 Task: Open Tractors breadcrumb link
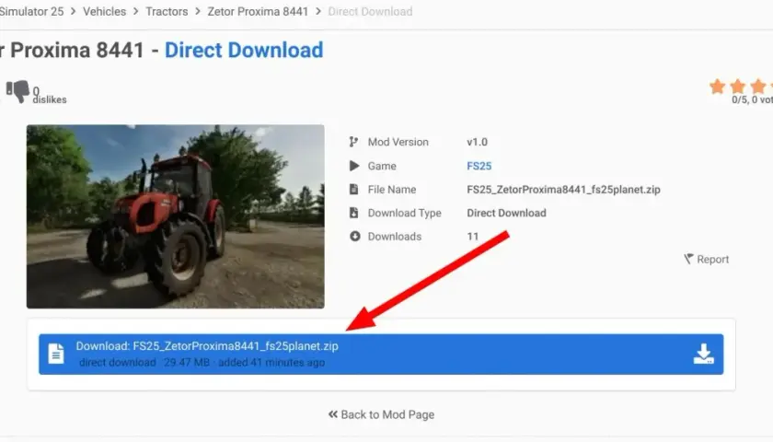pyautogui.click(x=167, y=11)
